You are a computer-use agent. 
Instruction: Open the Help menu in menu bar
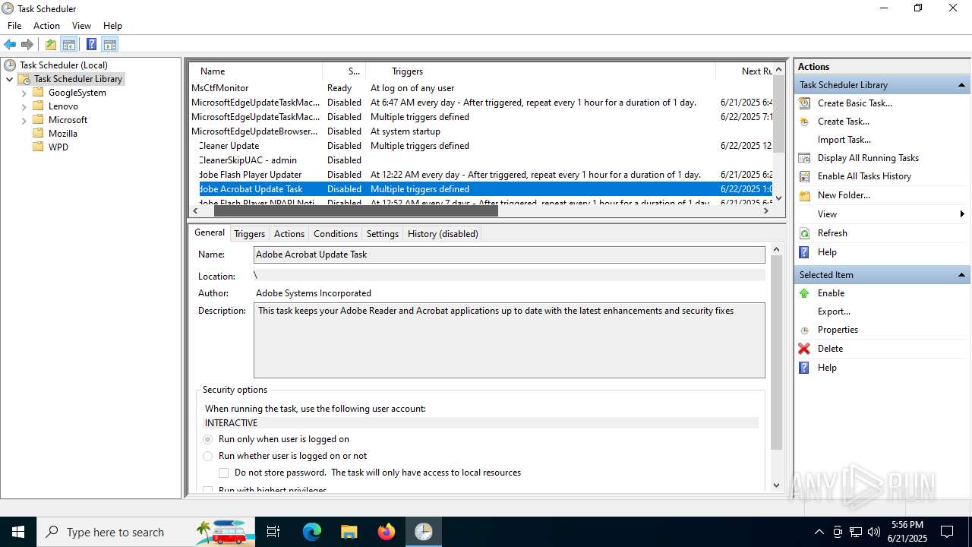(112, 26)
